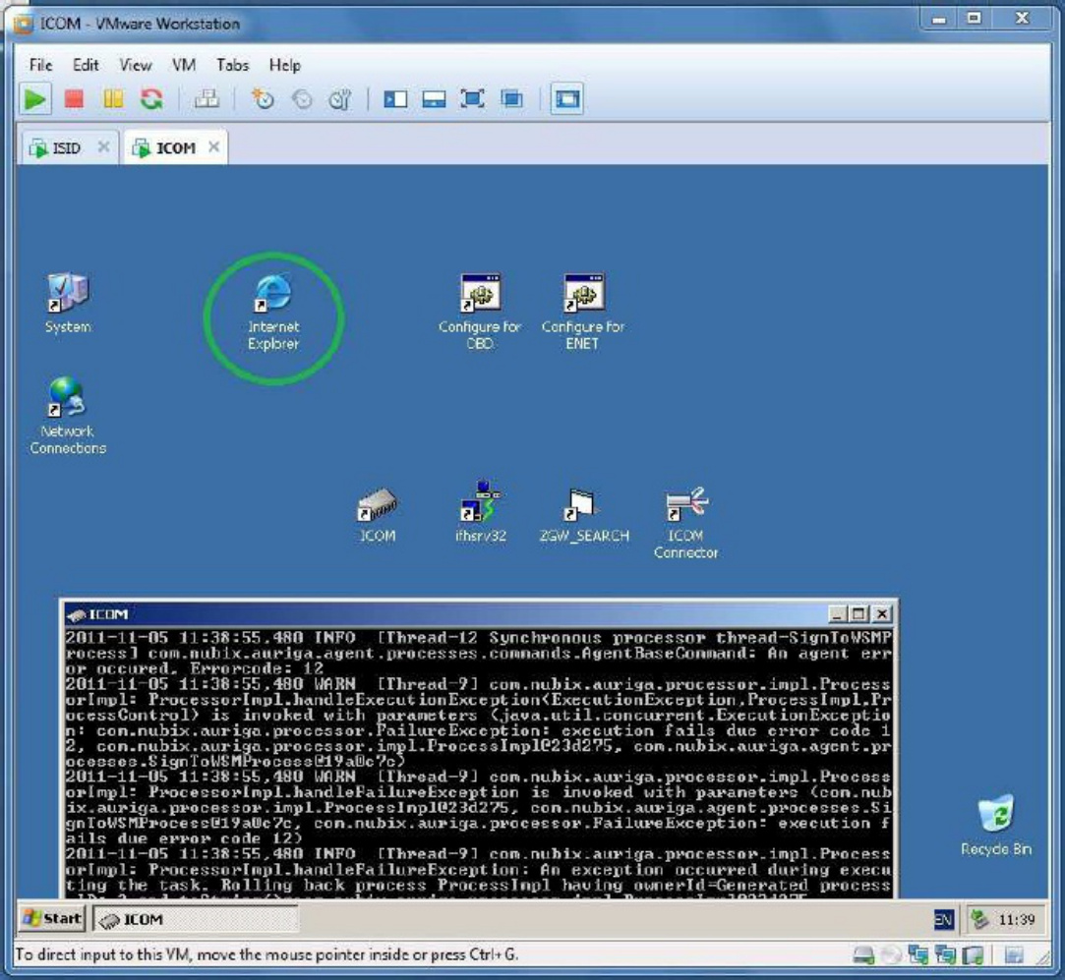Select the Configure for ENET shortcut

tap(582, 313)
